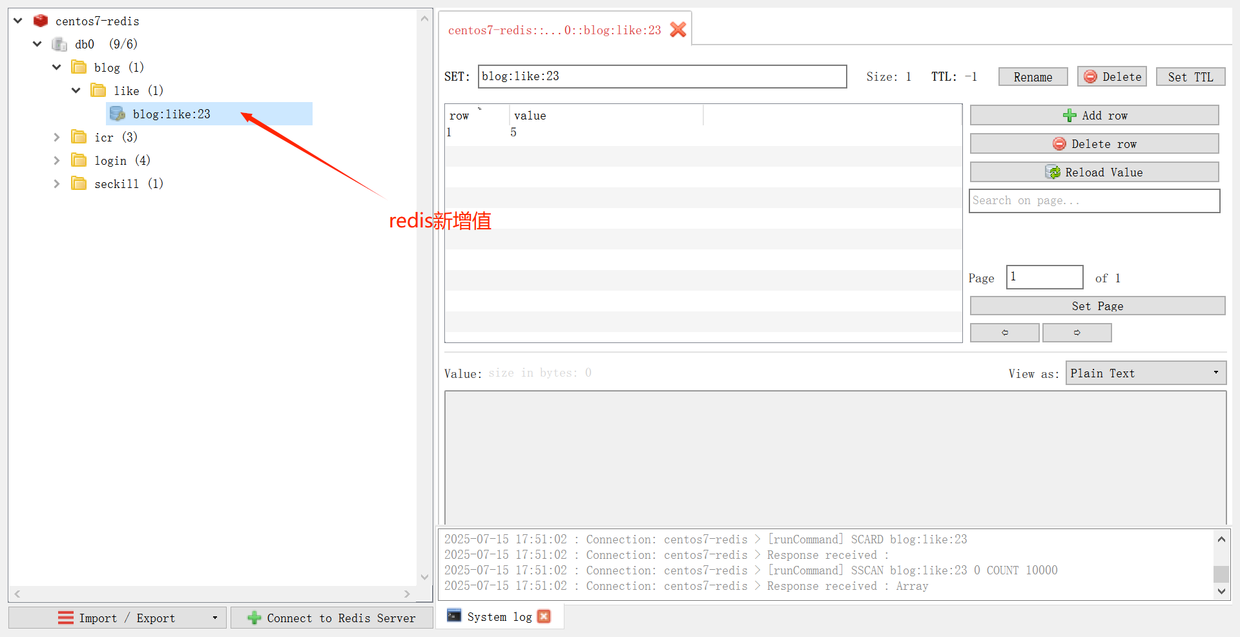Click the Response received : Array log line
This screenshot has width=1240, height=637.
[687, 586]
